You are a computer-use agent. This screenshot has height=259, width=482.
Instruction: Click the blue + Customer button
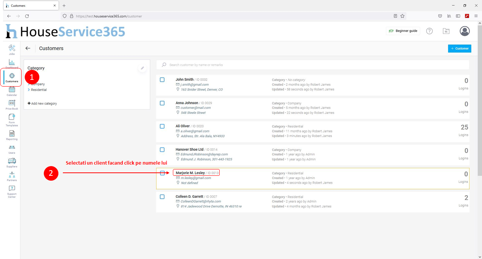pos(460,49)
